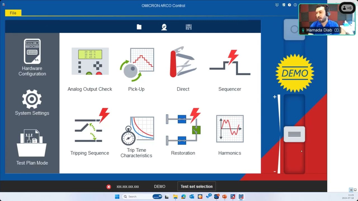Open Outlook from the taskbar
Screen dimensions: 358x201
click(192, 197)
